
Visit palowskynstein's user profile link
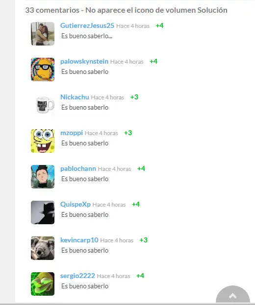pos(84,62)
